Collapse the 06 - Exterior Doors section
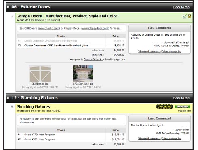This screenshot has width=198, height=150. (x=8, y=7)
